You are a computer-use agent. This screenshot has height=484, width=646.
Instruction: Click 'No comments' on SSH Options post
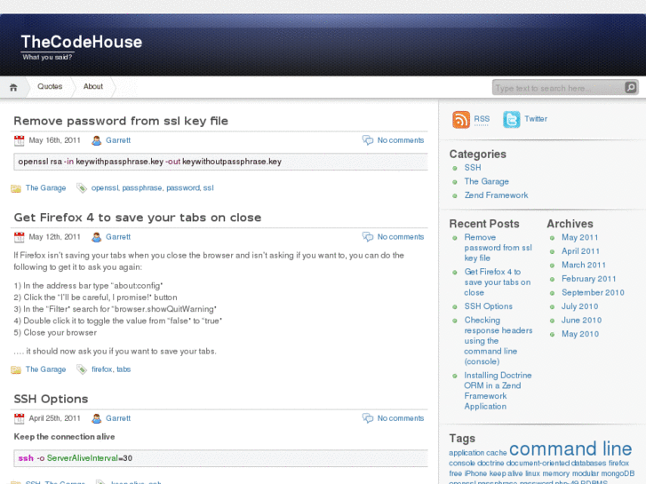pos(401,418)
